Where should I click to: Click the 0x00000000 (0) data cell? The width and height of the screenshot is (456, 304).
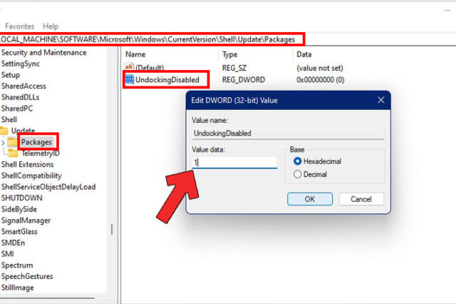pos(320,80)
